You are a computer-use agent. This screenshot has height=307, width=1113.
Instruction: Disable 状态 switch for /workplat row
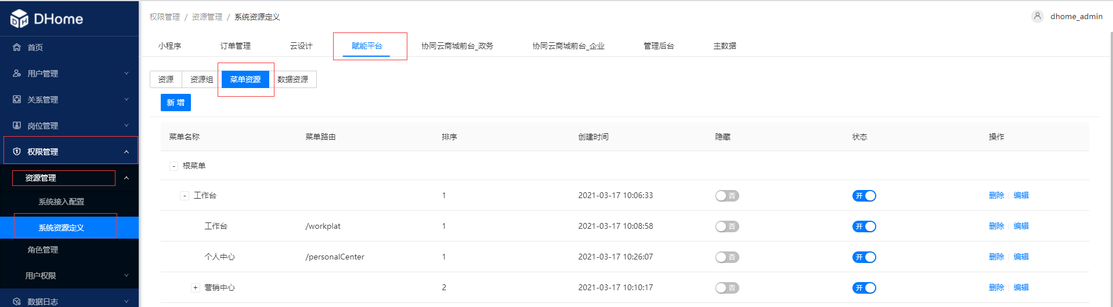(864, 226)
